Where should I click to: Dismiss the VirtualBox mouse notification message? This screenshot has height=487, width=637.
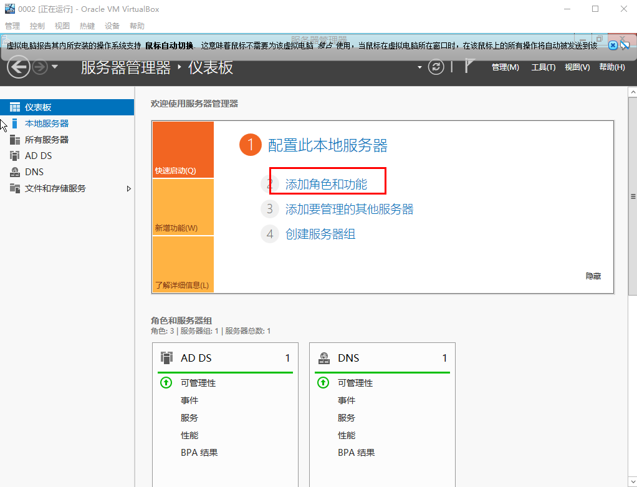pos(613,45)
